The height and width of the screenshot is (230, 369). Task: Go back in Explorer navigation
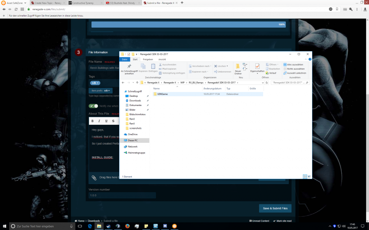pyautogui.click(x=123, y=82)
